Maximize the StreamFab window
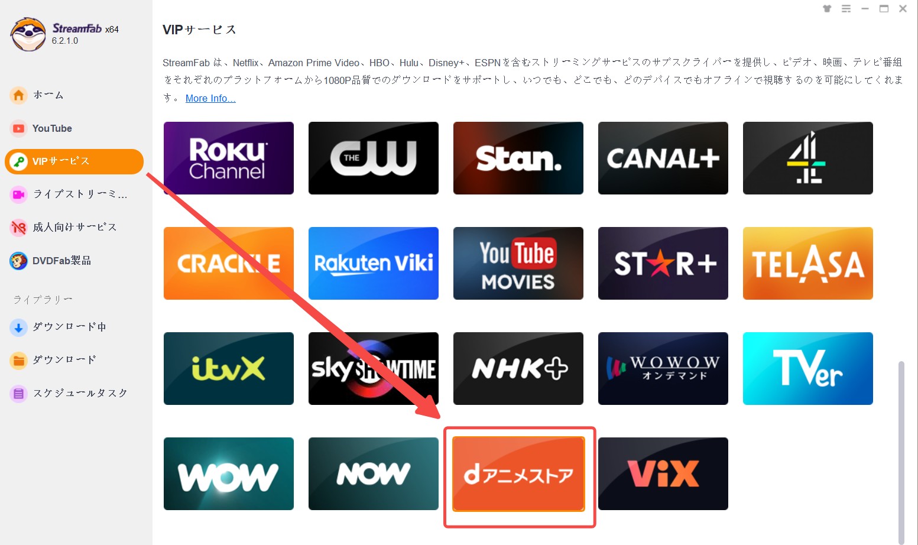The image size is (918, 545). pos(884,9)
